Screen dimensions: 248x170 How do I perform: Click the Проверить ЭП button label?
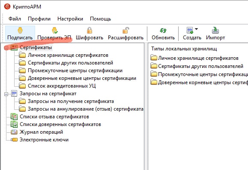(x=54, y=38)
